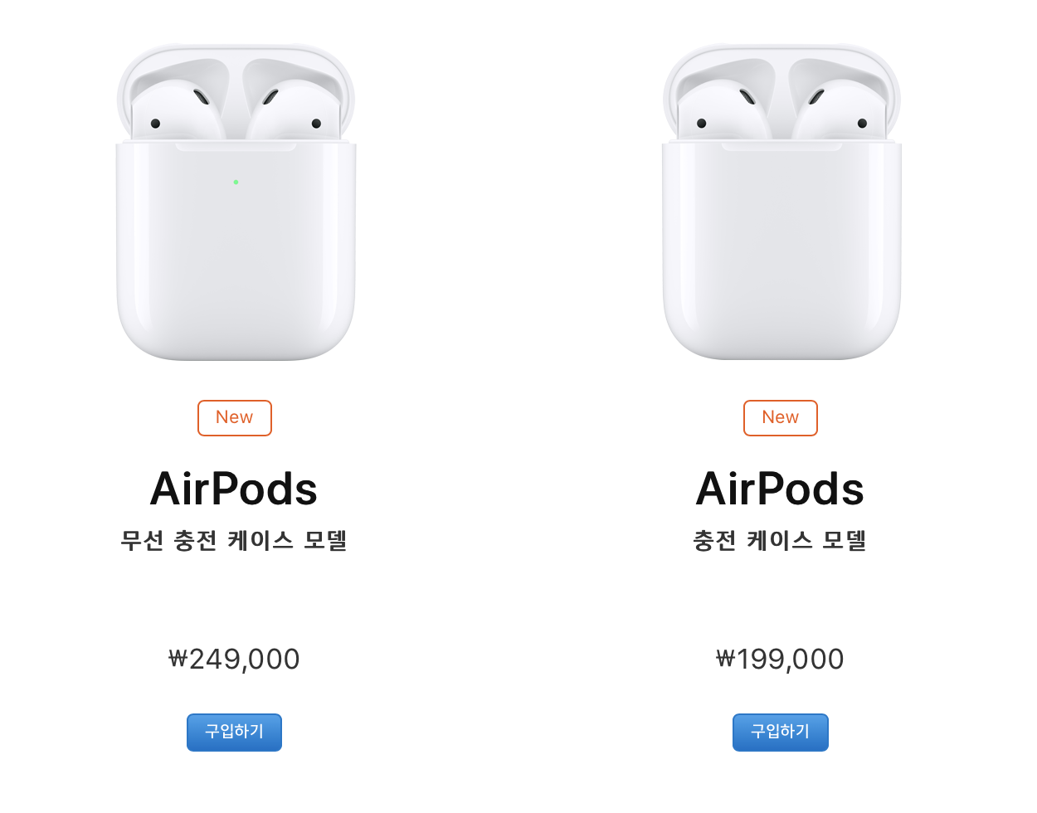Click the green LED on the wireless case
This screenshot has width=1037, height=813.
point(236,182)
